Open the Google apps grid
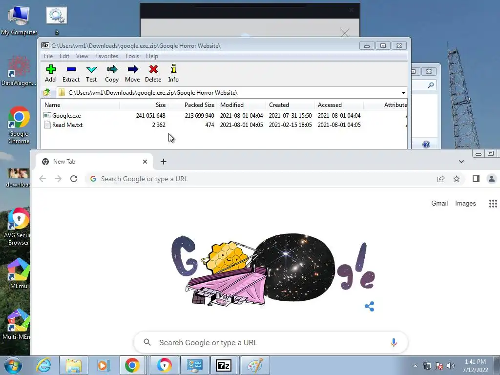Viewport: 500px width, 375px height. 493,204
